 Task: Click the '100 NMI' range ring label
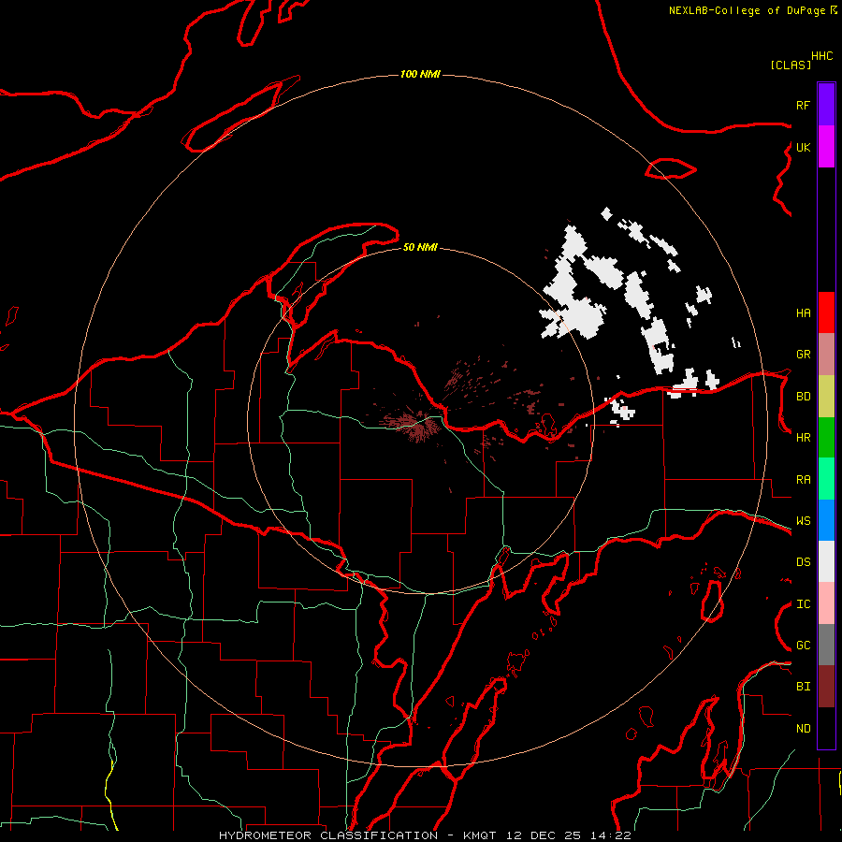tap(420, 74)
